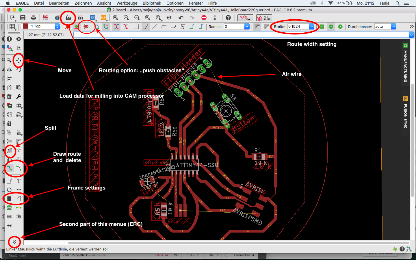416x260 pixels.
Task: Open the Werkzeuge menu
Action: click(127, 3)
